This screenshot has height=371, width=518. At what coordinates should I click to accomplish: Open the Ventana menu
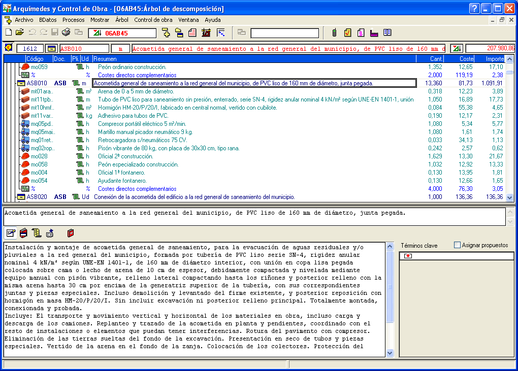(188, 20)
